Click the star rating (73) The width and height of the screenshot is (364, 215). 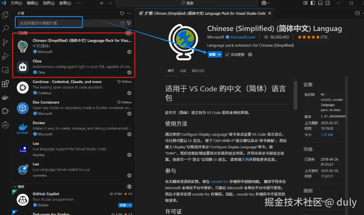click(312, 37)
